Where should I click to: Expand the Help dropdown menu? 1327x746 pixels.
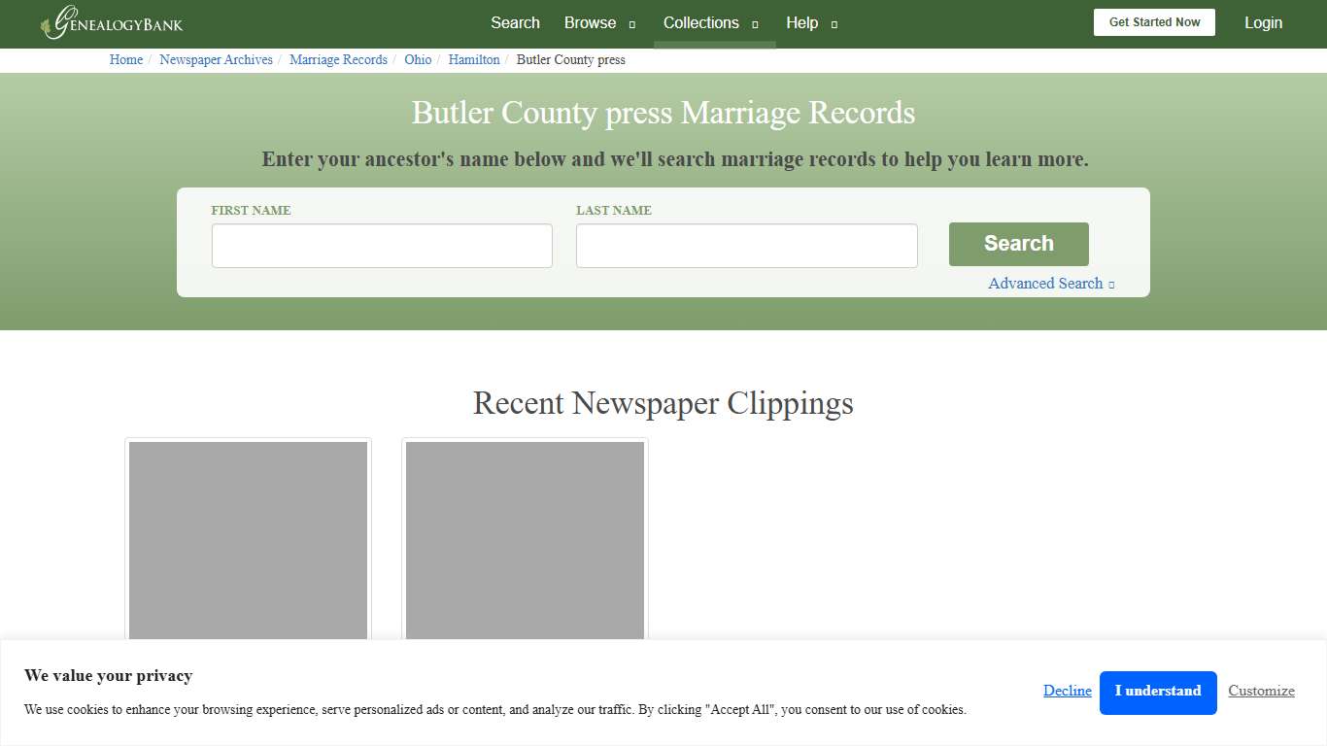click(802, 22)
